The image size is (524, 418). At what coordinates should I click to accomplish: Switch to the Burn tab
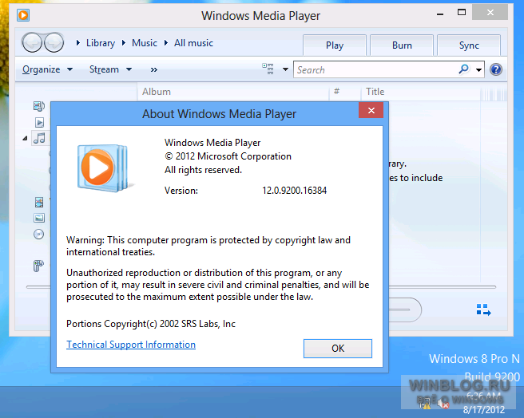pyautogui.click(x=402, y=45)
